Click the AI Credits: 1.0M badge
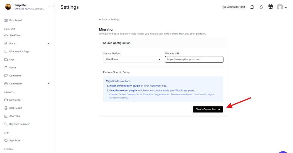Screen dimensions: 293x153 point(234,7)
